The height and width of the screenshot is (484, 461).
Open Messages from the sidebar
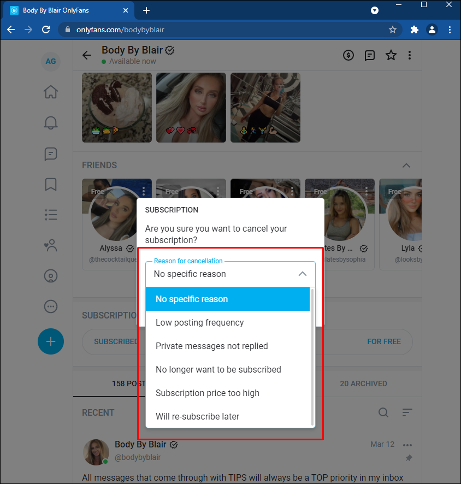(x=51, y=154)
